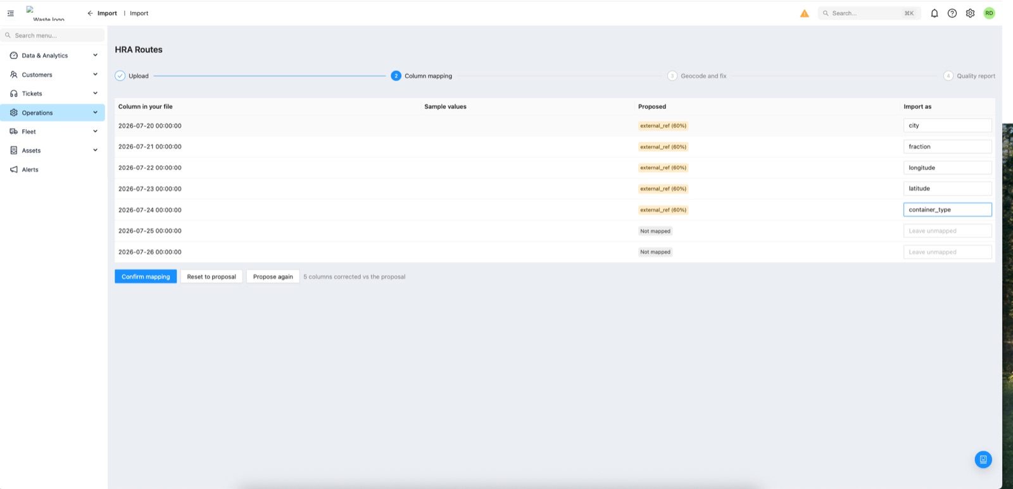Image resolution: width=1013 pixels, height=489 pixels.
Task: Open the Import as dropdown showing fraction
Action: click(947, 147)
